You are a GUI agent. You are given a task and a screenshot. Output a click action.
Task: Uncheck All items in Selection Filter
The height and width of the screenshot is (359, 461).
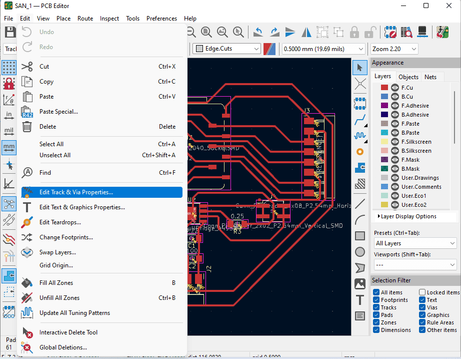pyautogui.click(x=376, y=292)
